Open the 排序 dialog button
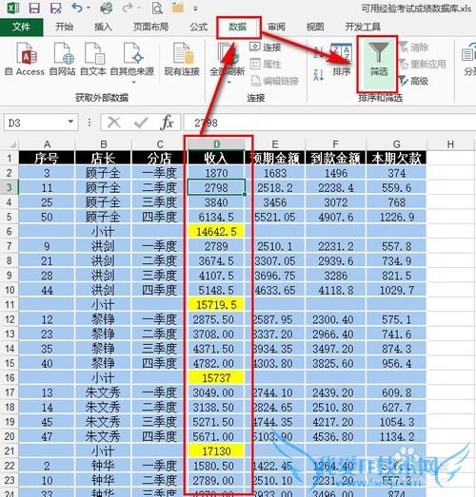Image resolution: width=476 pixels, height=497 pixels. point(342,60)
